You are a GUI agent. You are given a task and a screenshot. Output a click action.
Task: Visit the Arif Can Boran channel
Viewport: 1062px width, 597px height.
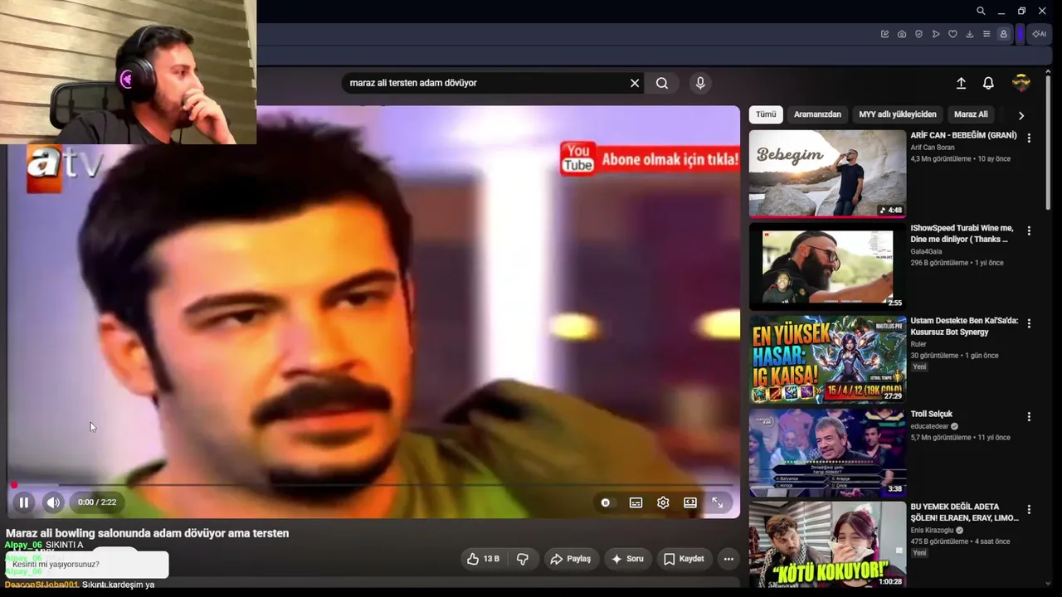pos(933,148)
